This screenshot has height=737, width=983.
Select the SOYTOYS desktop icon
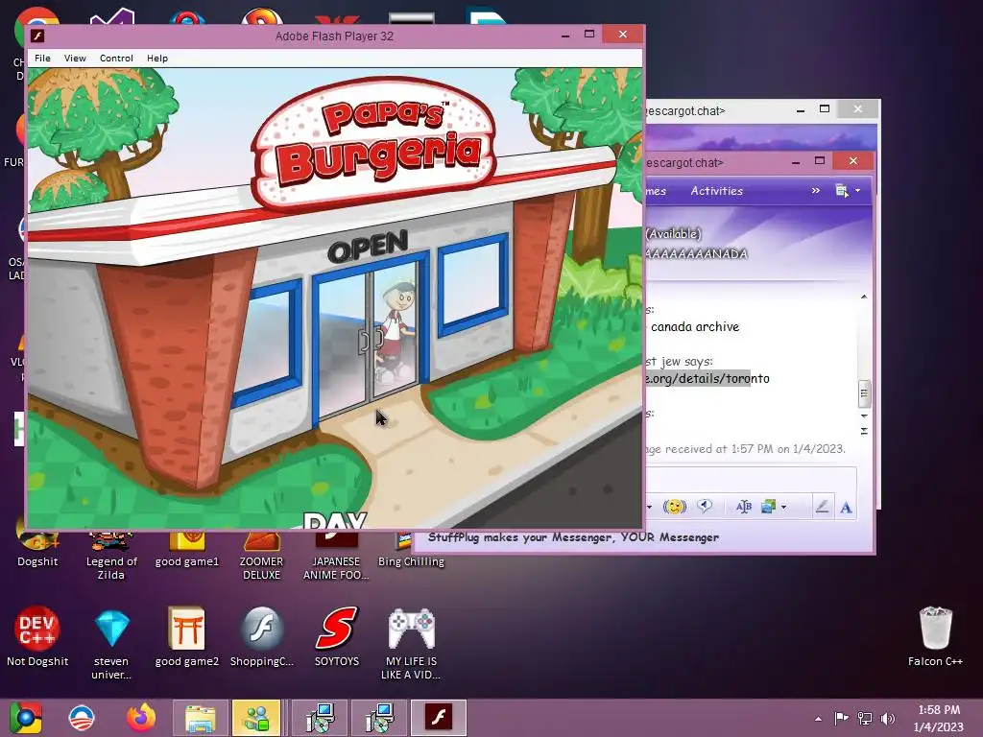pos(337,637)
